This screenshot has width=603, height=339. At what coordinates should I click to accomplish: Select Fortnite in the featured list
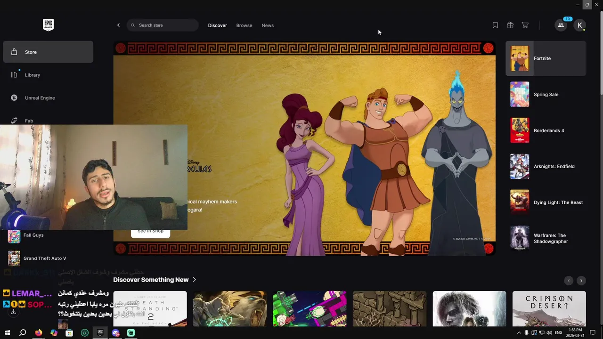[546, 58]
